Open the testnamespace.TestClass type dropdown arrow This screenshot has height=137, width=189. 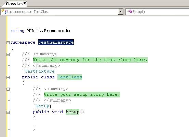coord(120,12)
